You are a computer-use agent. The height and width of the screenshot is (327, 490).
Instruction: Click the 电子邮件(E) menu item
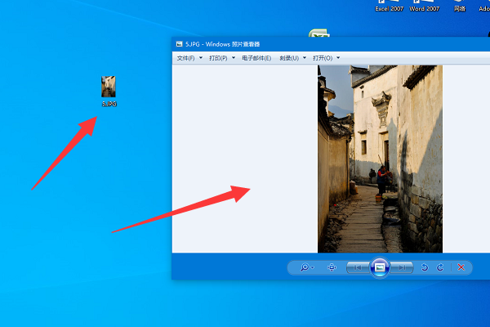pyautogui.click(x=256, y=58)
